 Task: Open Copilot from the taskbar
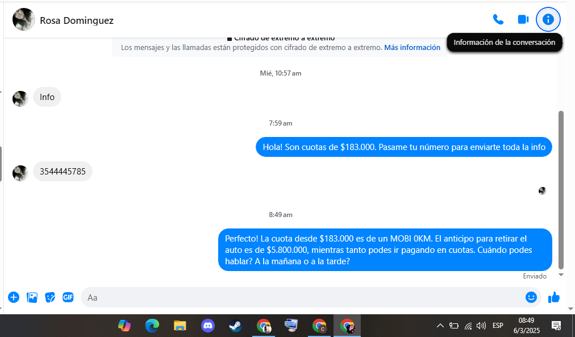pos(124,326)
